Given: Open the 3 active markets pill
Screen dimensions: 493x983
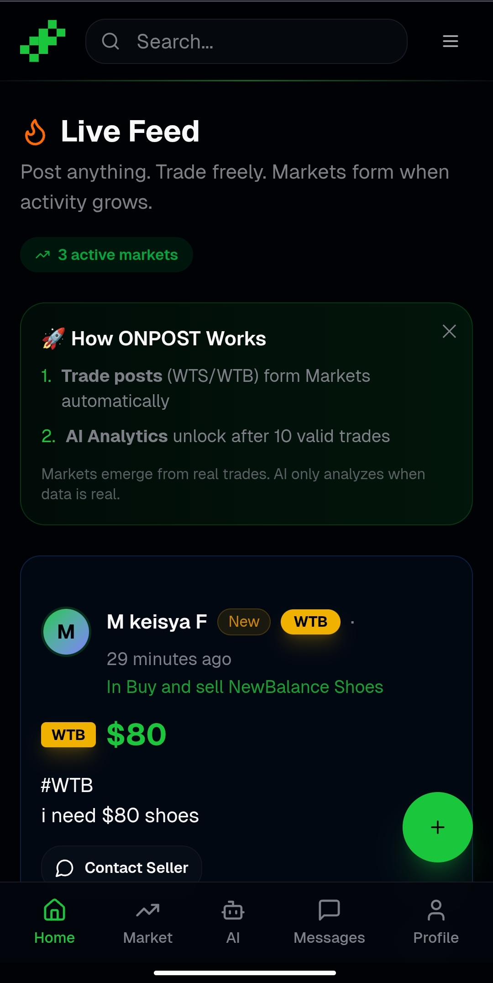Looking at the screenshot, I should point(106,255).
